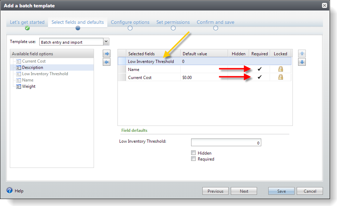This screenshot has width=337, height=206.
Task: Select the Current Cost row in grid
Action: pyautogui.click(x=140, y=77)
